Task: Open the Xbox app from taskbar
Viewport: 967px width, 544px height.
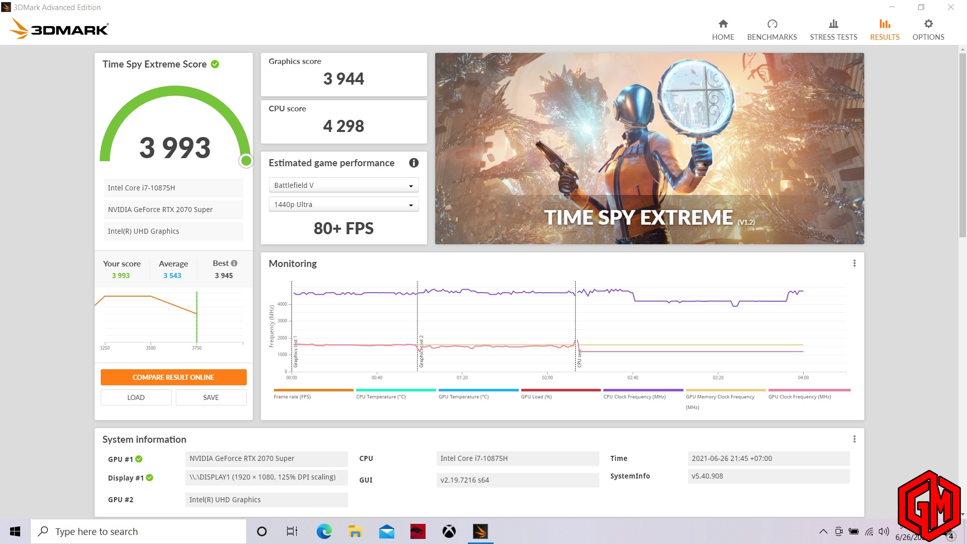Action: click(x=449, y=531)
